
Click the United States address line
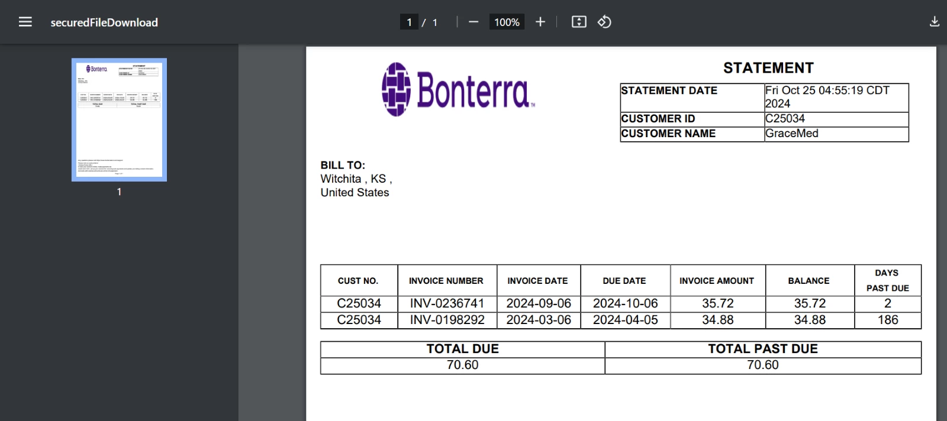point(355,193)
